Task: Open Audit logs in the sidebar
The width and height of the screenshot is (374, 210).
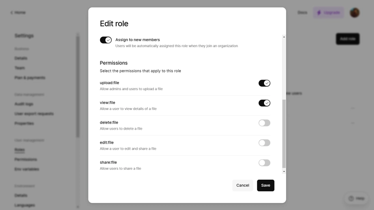Action: (x=24, y=104)
